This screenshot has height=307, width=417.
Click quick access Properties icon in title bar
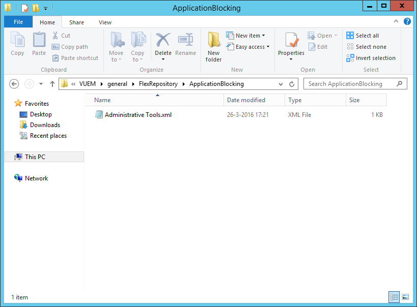click(25, 8)
